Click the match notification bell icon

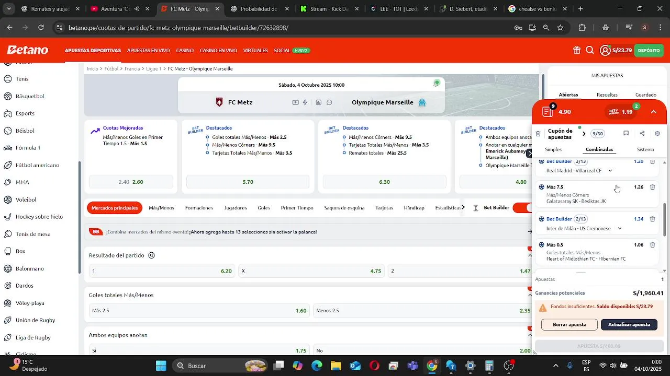[437, 83]
